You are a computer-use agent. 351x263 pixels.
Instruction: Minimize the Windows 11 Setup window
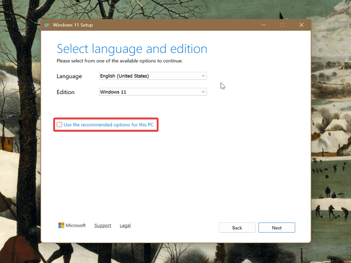264,25
